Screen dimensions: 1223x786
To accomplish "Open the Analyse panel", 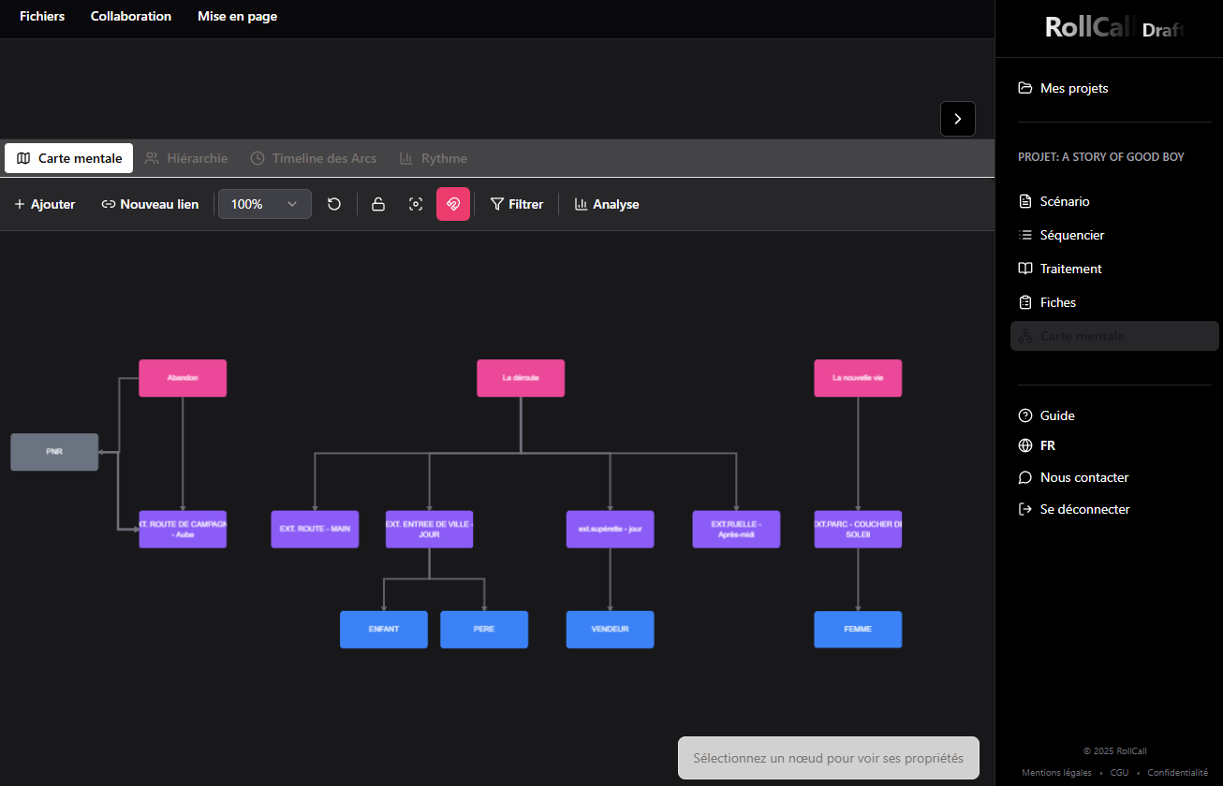I will [x=607, y=204].
